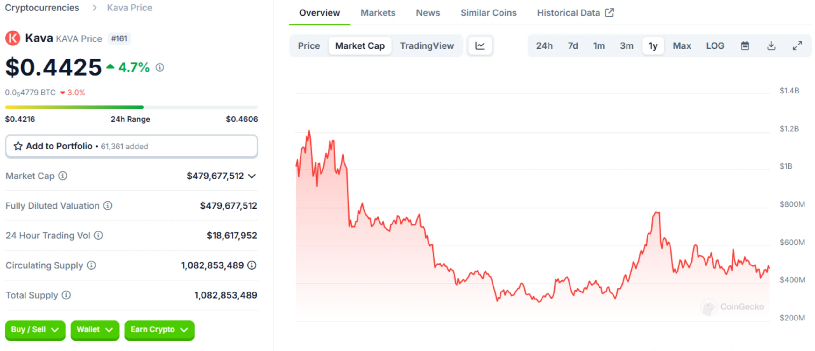Viewport: 815px width, 351px height.
Task: Expand the chart to fullscreen
Action: coord(797,45)
